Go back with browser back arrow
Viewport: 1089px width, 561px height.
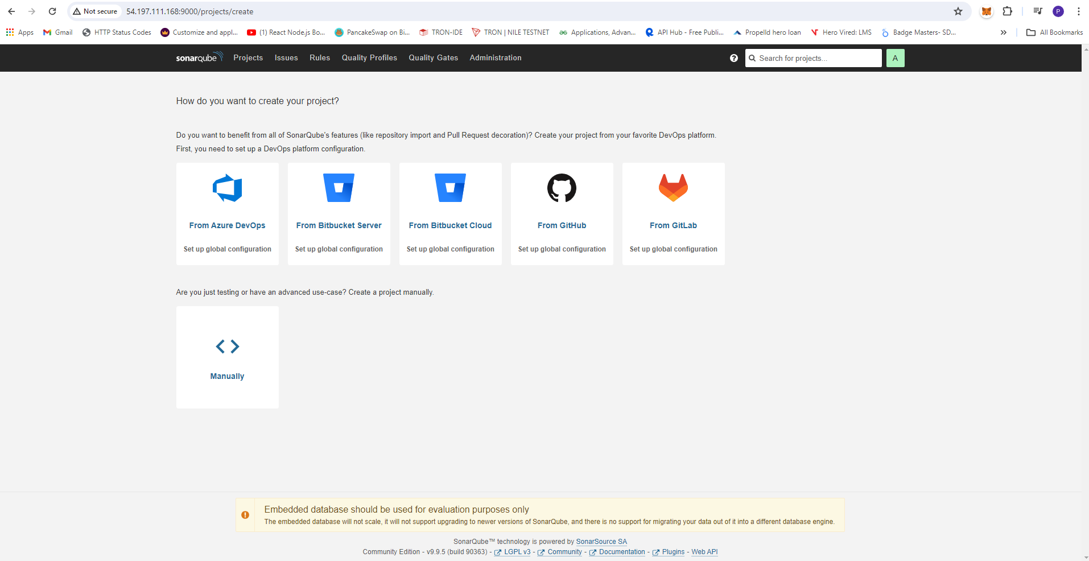(11, 11)
